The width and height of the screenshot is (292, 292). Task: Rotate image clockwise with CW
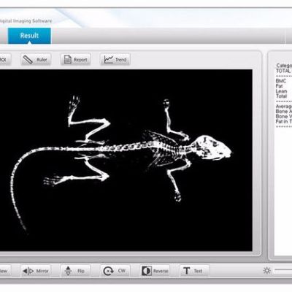tap(115, 271)
